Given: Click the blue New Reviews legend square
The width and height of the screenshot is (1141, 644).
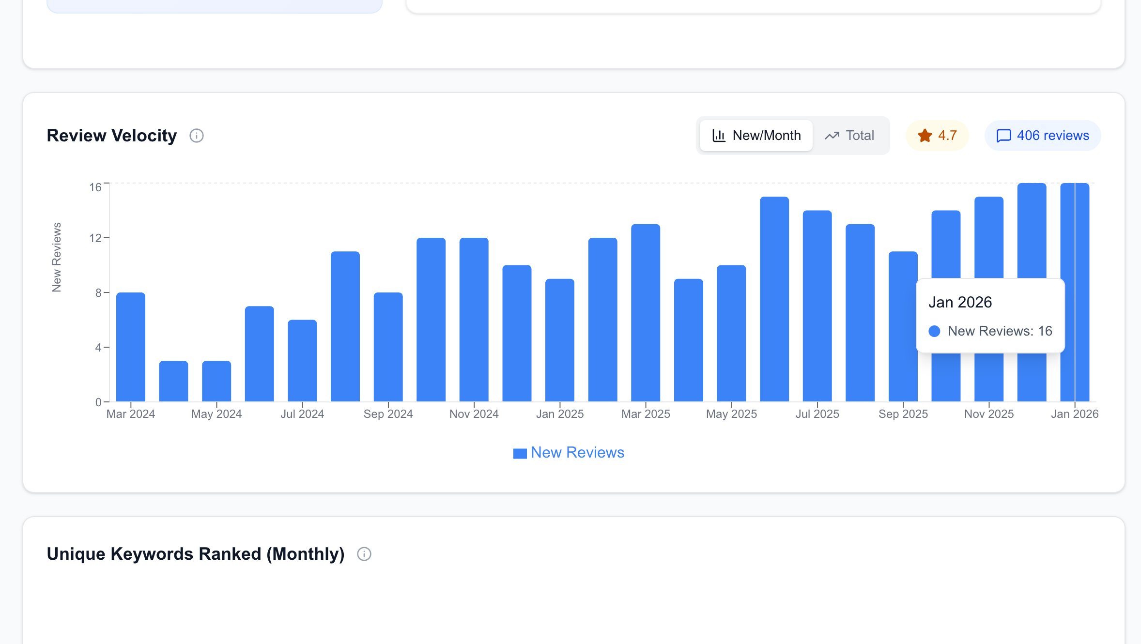Looking at the screenshot, I should [x=520, y=453].
